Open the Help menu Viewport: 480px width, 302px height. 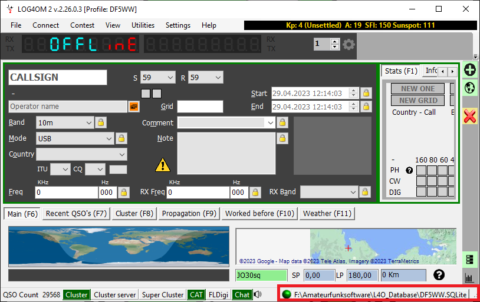pos(209,25)
